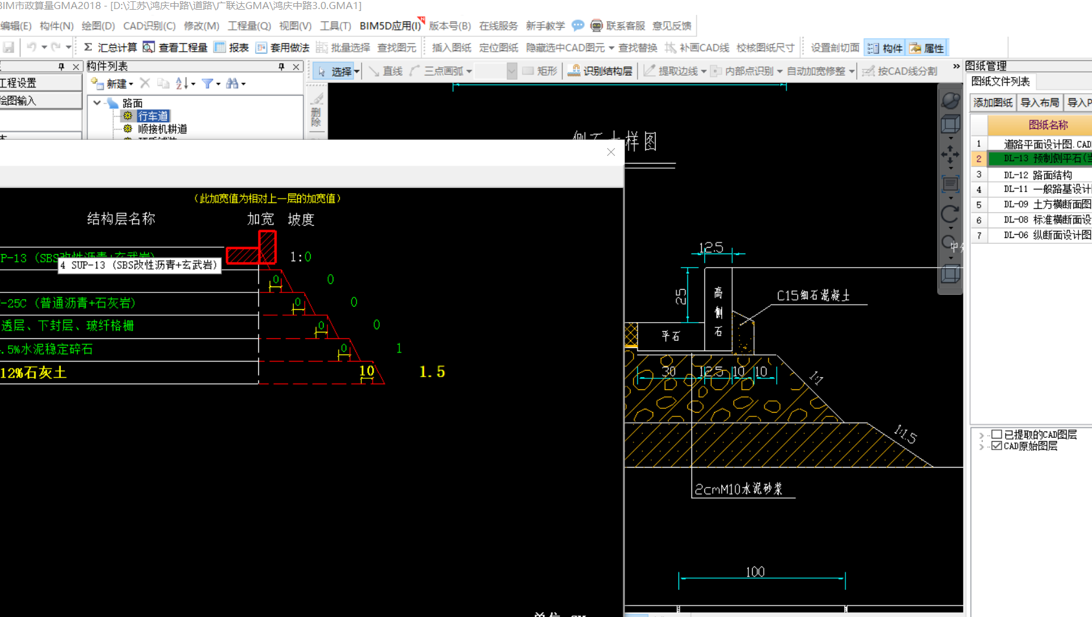Image resolution: width=1092 pixels, height=617 pixels.
Task: Click the 3D orbit sphere icon
Action: (950, 100)
